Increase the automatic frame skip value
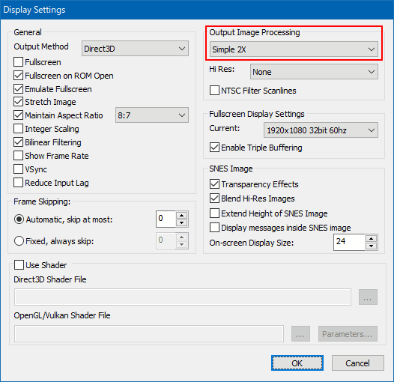The height and width of the screenshot is (382, 394). (182, 216)
